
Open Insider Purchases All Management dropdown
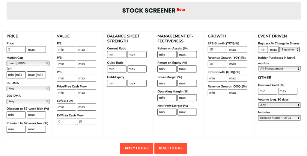click(x=279, y=69)
